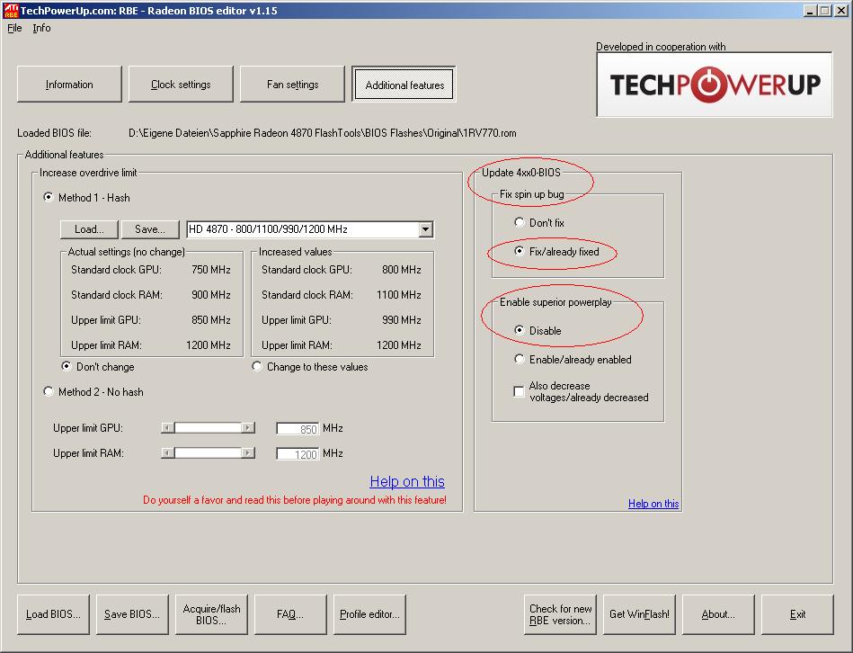The image size is (853, 653).
Task: Click right arrow of Upper limit RAM slider
Action: pyautogui.click(x=248, y=452)
